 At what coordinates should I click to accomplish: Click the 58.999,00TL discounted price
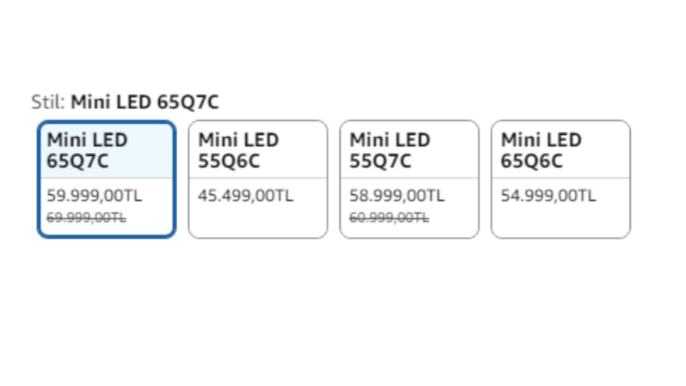397,196
